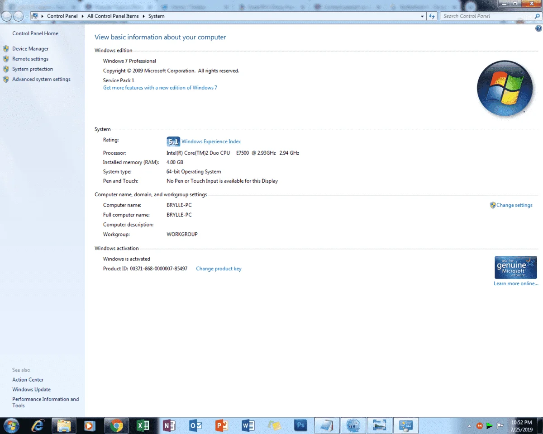Click the Forward navigation button
This screenshot has width=543, height=434.
tap(18, 16)
